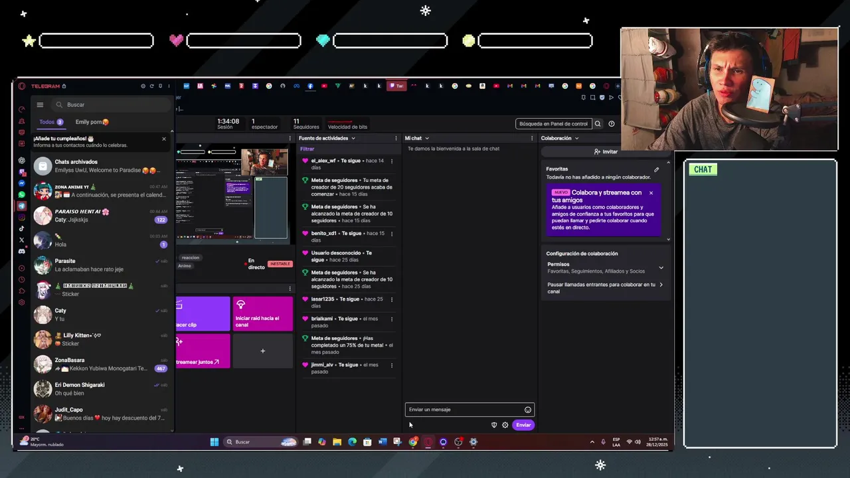Screen dimensions: 850x478
Task: Expand the Permisos setting
Action: [661, 268]
